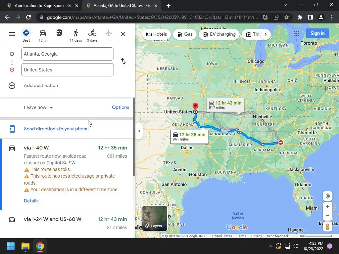Viewport: 339px width, 254px height.
Task: Click the install app icon in address bar
Action: [266, 17]
